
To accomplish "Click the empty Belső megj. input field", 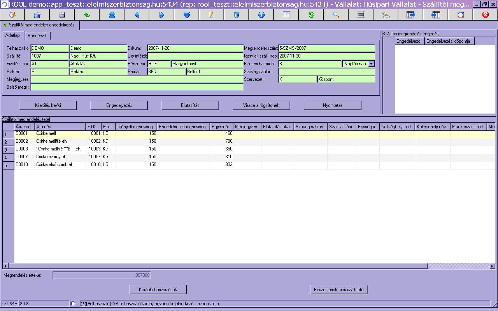I will pos(137,87).
